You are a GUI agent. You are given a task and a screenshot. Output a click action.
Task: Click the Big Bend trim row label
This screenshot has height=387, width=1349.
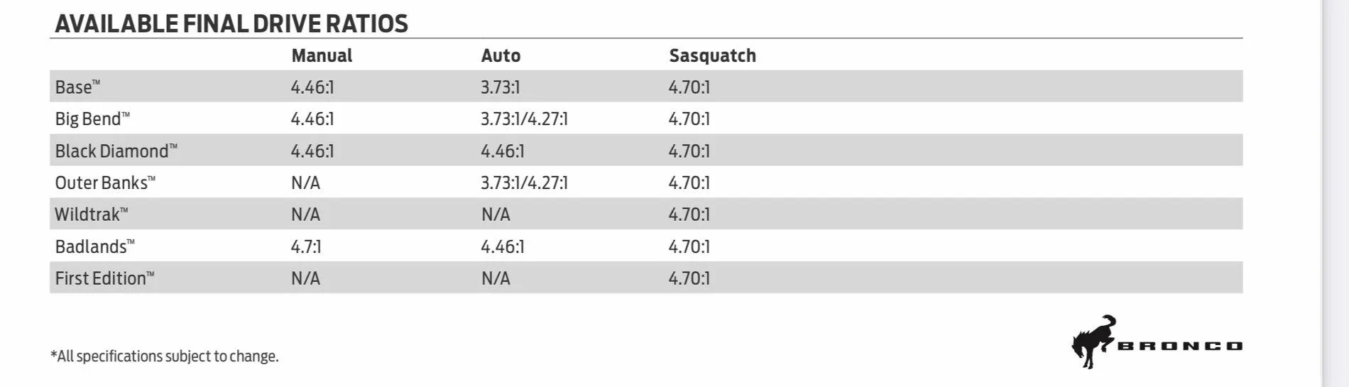[x=92, y=119]
